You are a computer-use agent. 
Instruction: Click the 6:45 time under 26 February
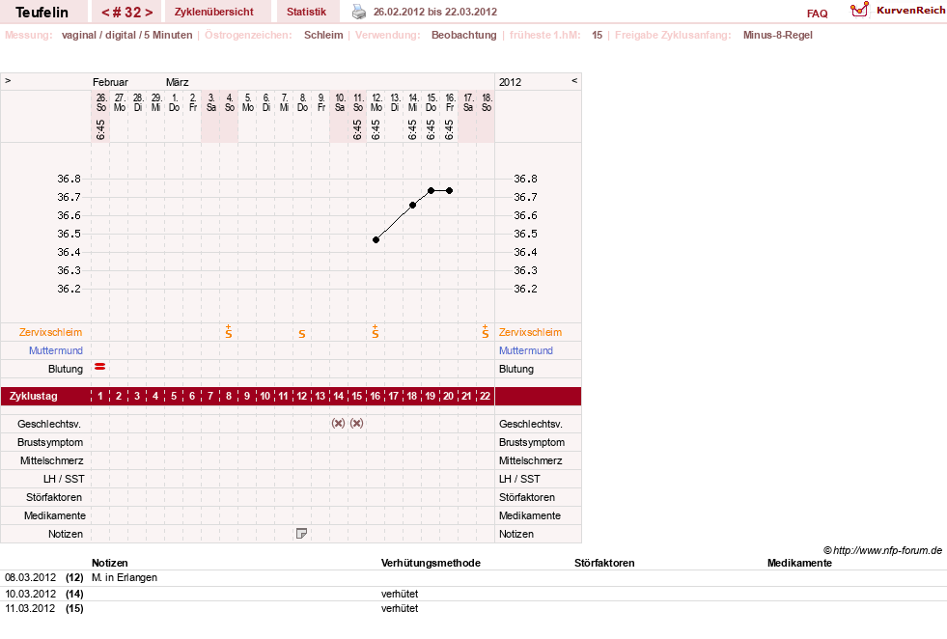(100, 129)
